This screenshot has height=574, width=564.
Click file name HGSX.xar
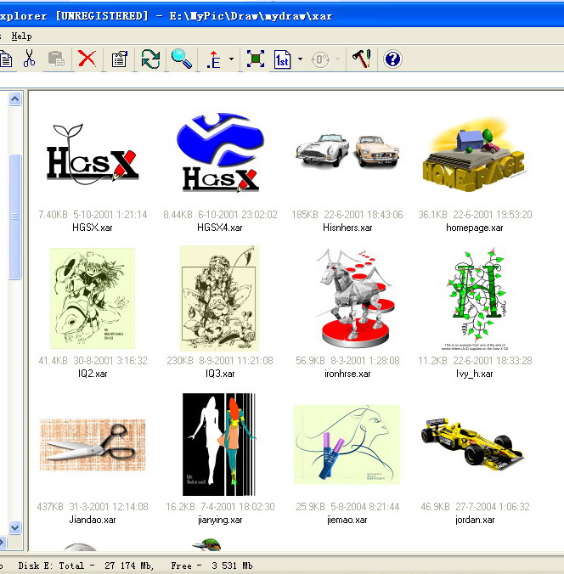pos(93,228)
